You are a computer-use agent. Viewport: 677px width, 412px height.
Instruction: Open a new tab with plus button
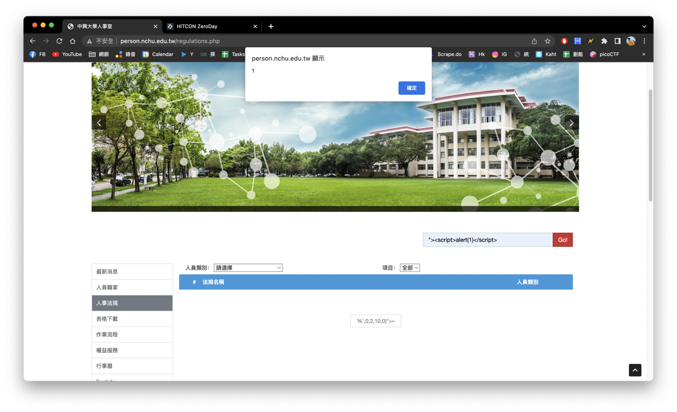click(x=271, y=26)
